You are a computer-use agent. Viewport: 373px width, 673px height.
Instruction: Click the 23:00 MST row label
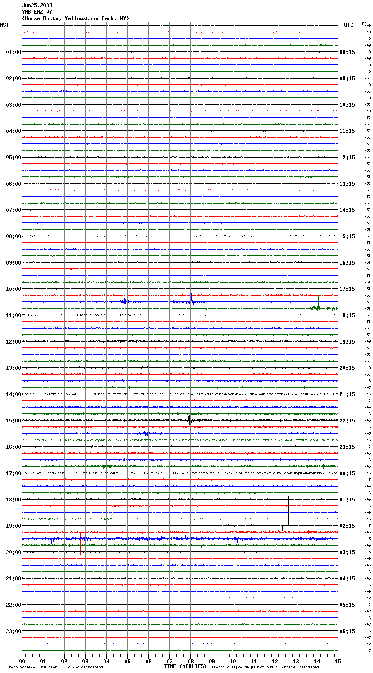14,631
